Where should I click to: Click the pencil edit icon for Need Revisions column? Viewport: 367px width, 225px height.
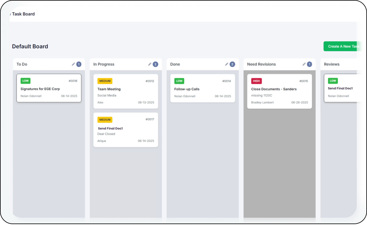304,64
